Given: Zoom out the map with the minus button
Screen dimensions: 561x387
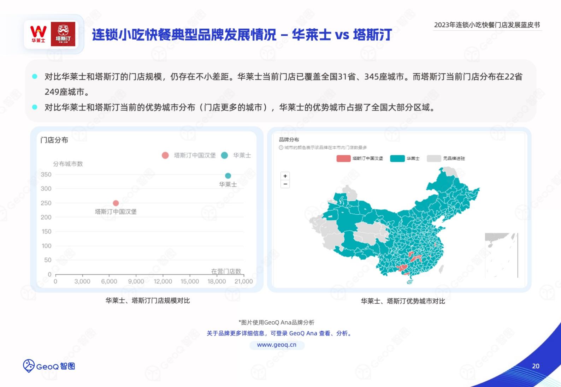Looking at the screenshot, I should coord(285,184).
